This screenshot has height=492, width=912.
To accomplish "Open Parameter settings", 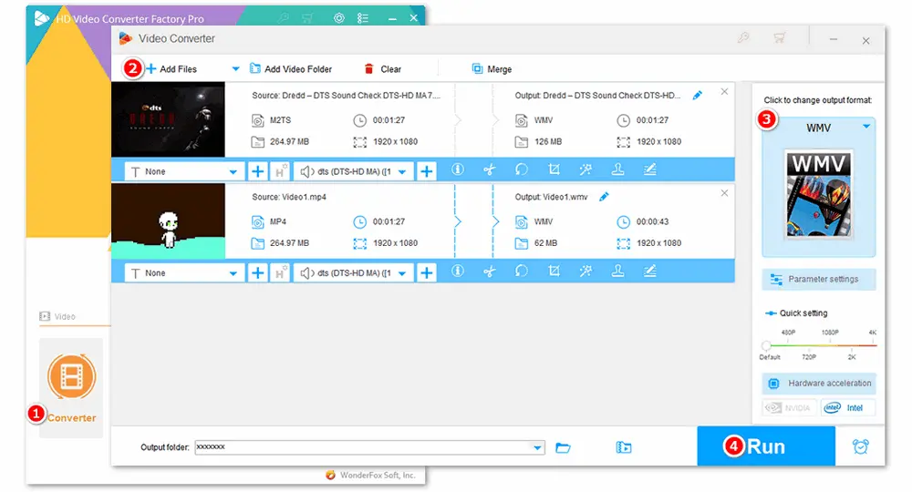I will click(x=818, y=280).
